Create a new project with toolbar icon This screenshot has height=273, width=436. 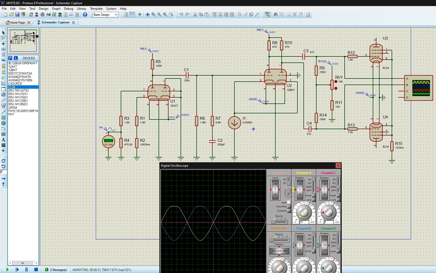click(6, 15)
